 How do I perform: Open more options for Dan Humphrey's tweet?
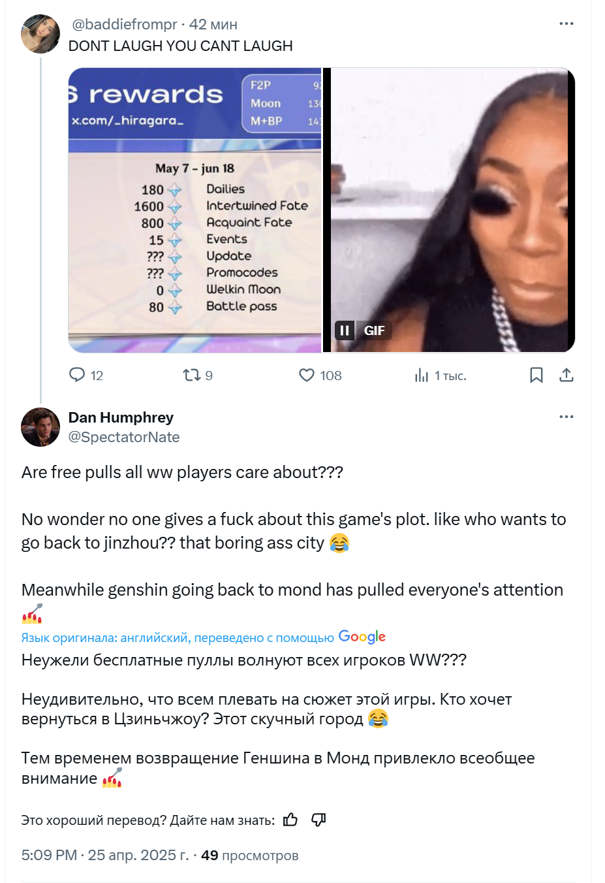point(566,417)
